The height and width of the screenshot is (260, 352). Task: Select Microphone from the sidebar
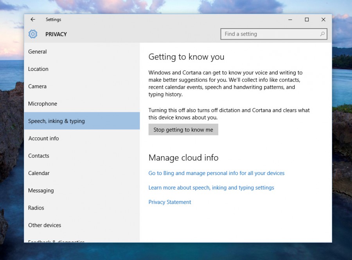pos(42,103)
